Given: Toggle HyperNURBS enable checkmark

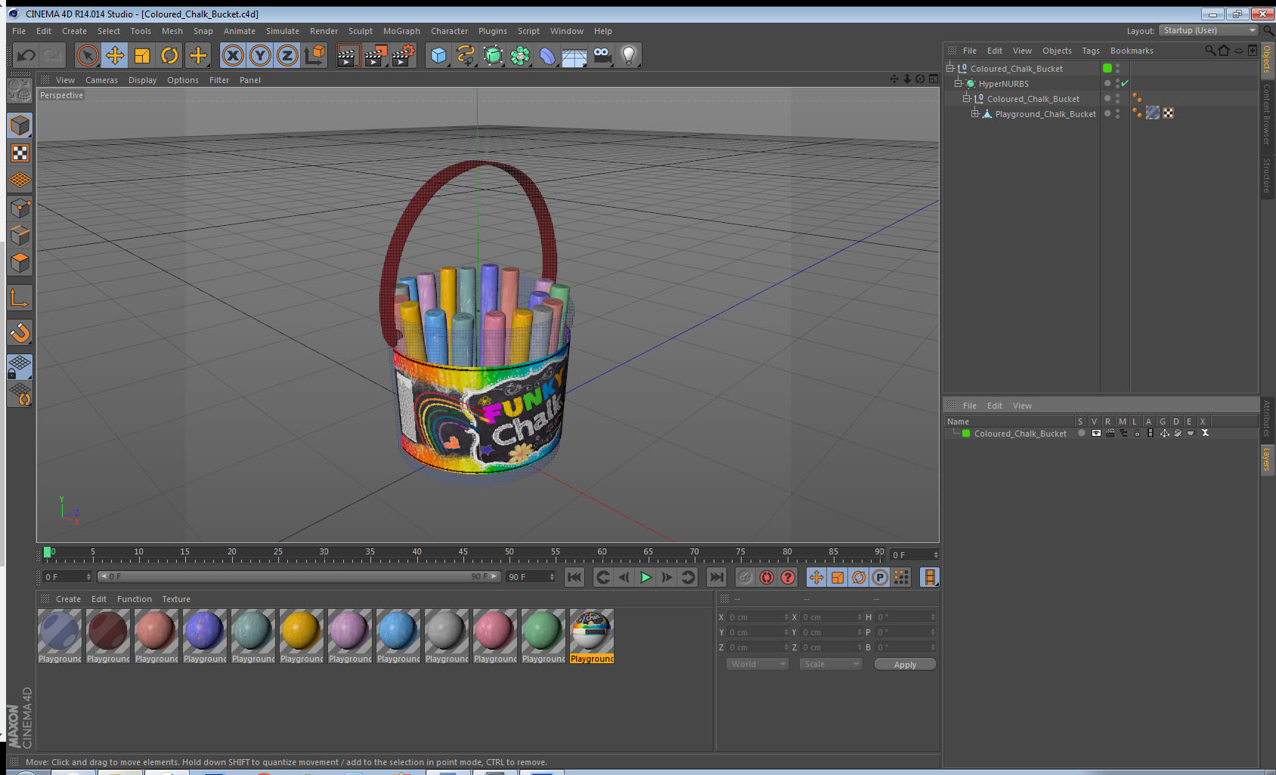Looking at the screenshot, I should (1125, 83).
